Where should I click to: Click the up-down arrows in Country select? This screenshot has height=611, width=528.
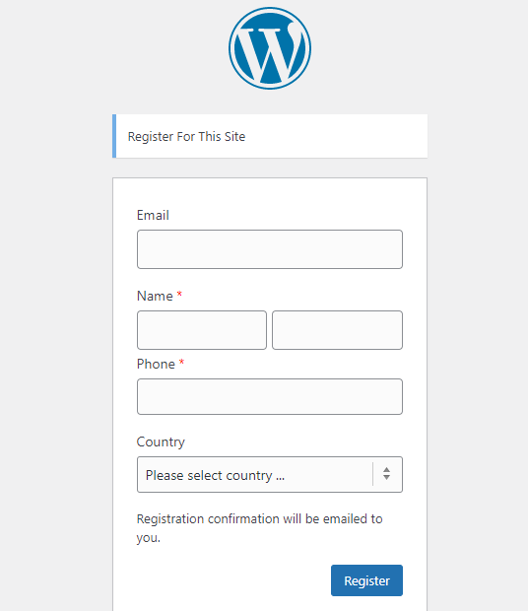[x=386, y=474]
